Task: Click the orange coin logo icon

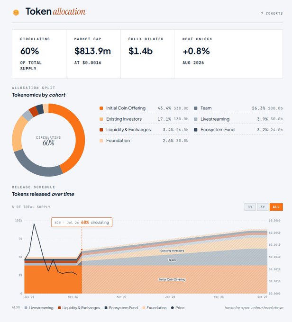Action: [16, 12]
